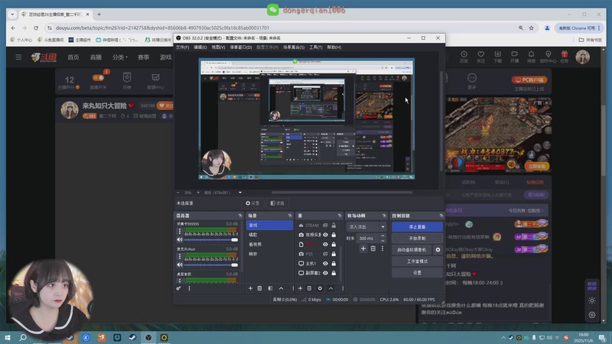
Task: Move the source up with the arrow
Action: point(330,288)
